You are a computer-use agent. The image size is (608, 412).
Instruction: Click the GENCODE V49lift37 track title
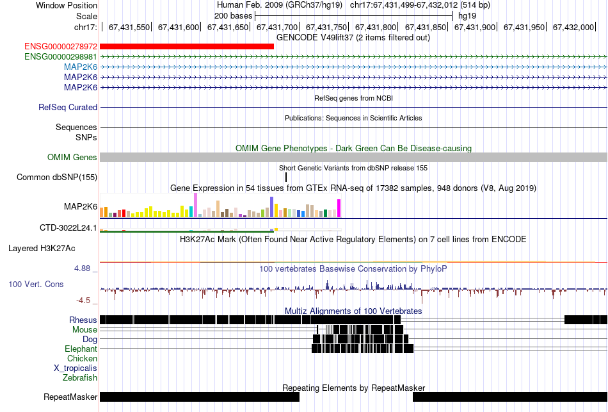[x=353, y=38]
